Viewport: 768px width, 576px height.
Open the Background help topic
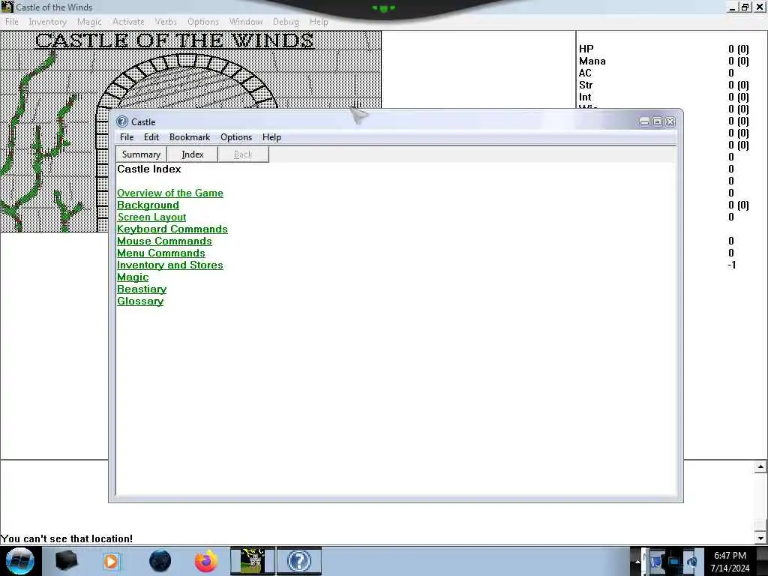pos(148,205)
